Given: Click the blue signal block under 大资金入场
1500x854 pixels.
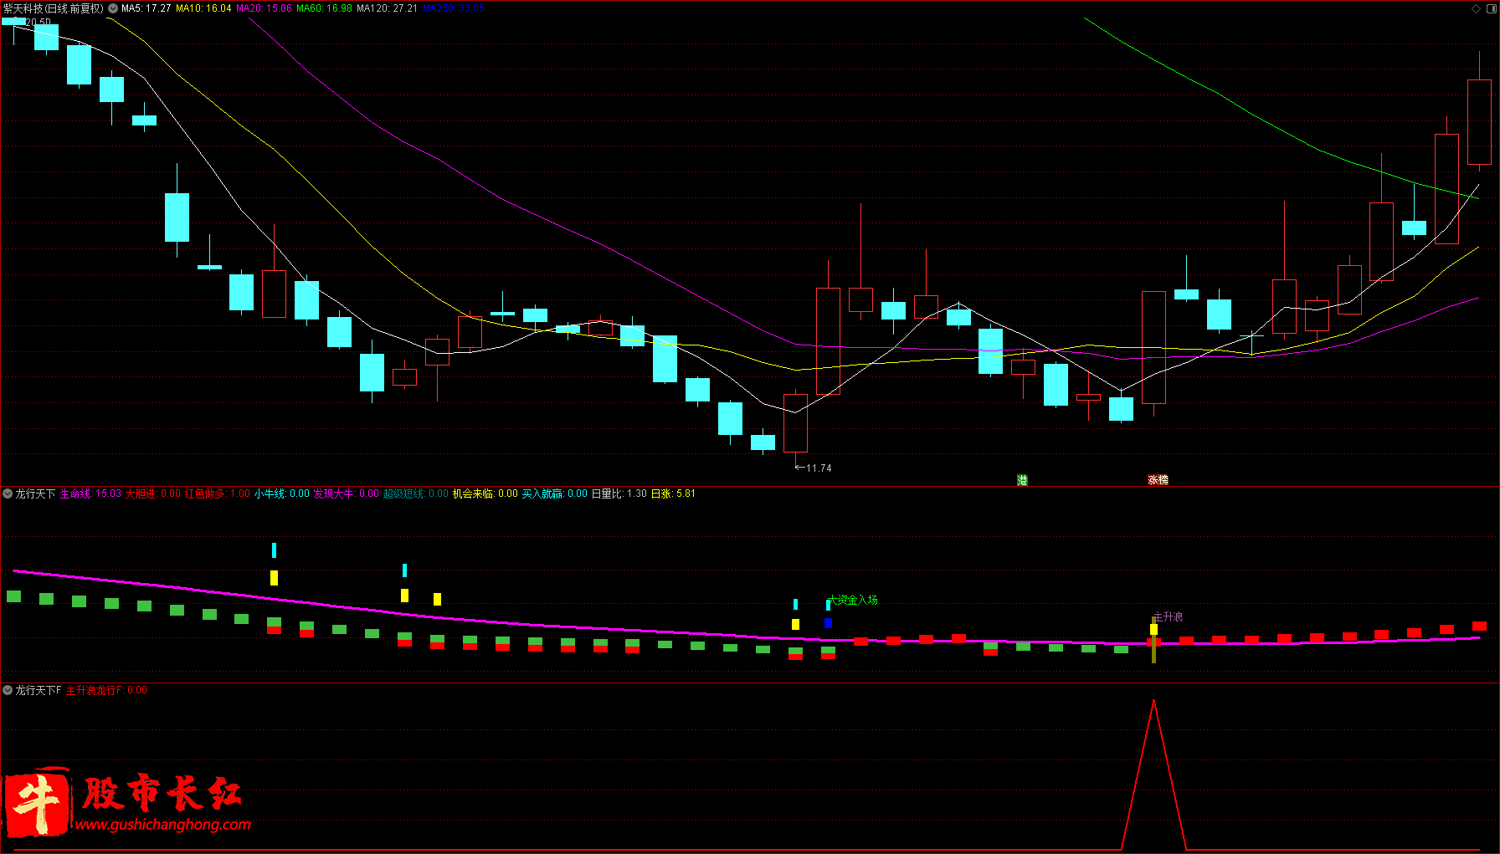Looking at the screenshot, I should [828, 623].
